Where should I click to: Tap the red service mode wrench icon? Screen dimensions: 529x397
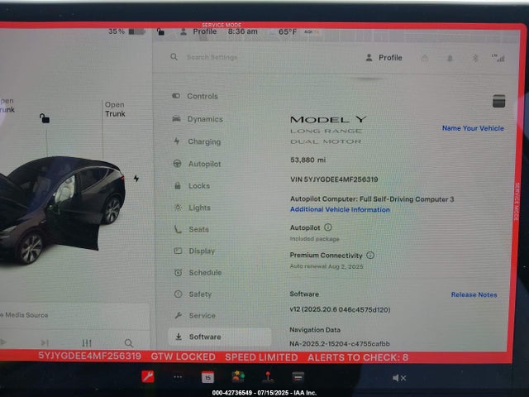point(148,377)
